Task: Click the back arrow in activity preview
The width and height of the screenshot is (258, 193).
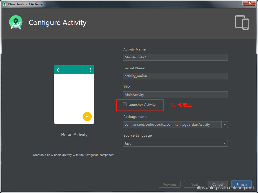Action: (59, 70)
